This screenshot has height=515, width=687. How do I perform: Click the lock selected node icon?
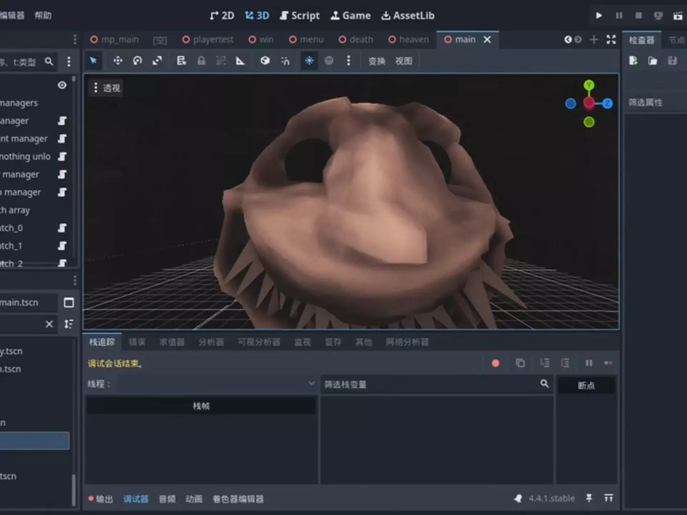coord(201,61)
